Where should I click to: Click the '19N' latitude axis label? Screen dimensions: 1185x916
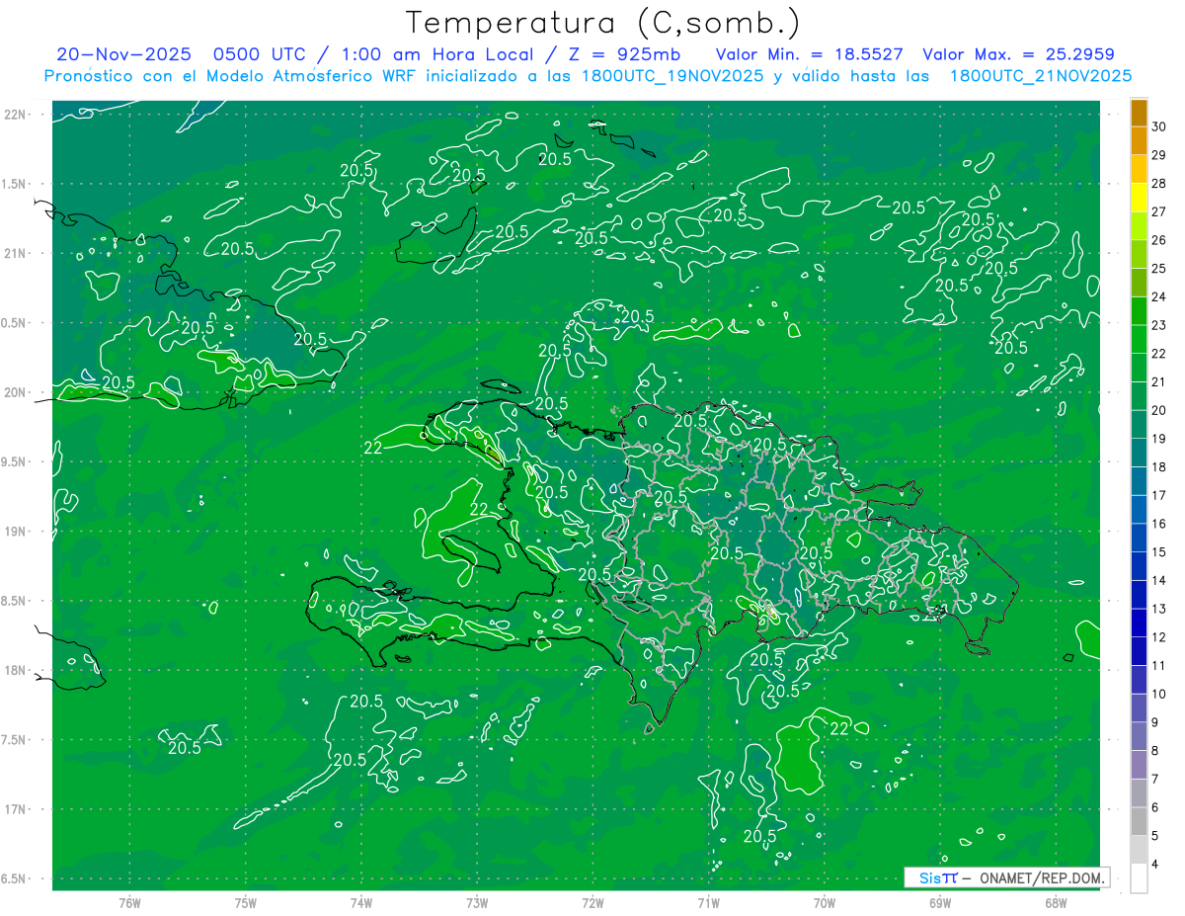point(17,532)
